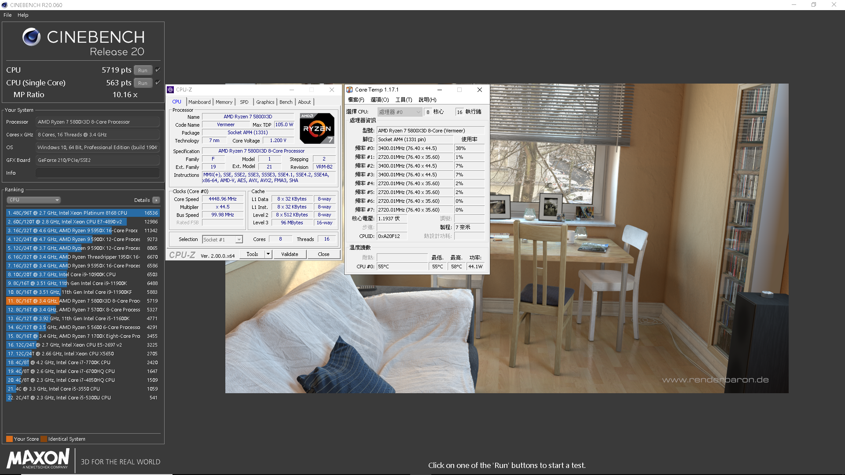The height and width of the screenshot is (475, 845).
Task: Click the CPU-Z title bar icon
Action: (171, 90)
